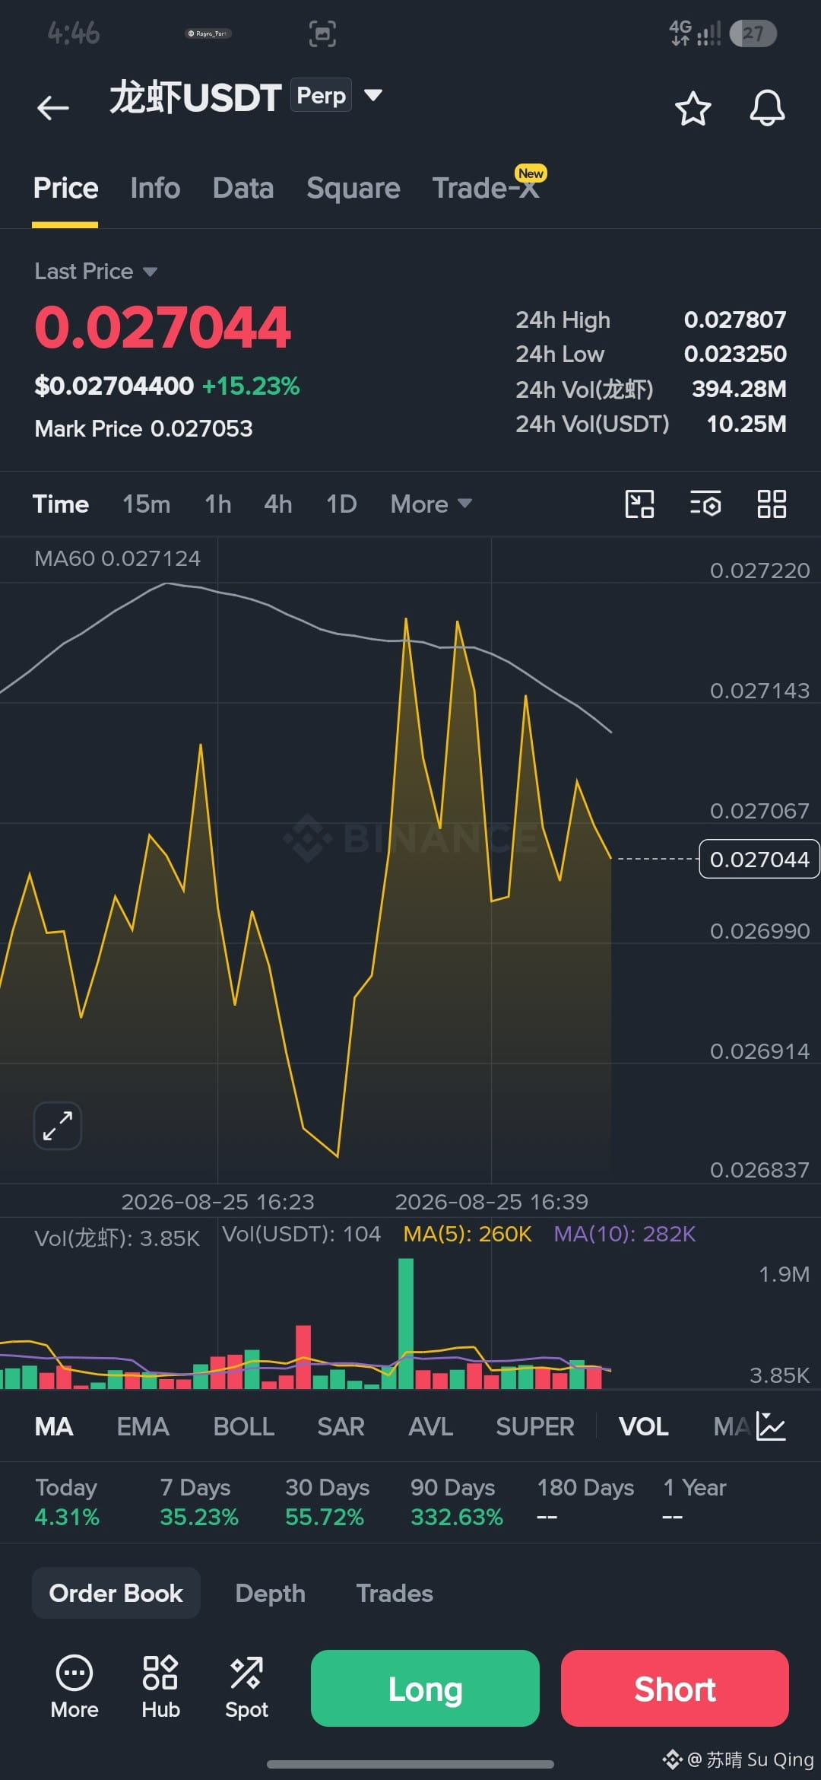
Task: Open the More timeframes dropdown
Action: [431, 504]
